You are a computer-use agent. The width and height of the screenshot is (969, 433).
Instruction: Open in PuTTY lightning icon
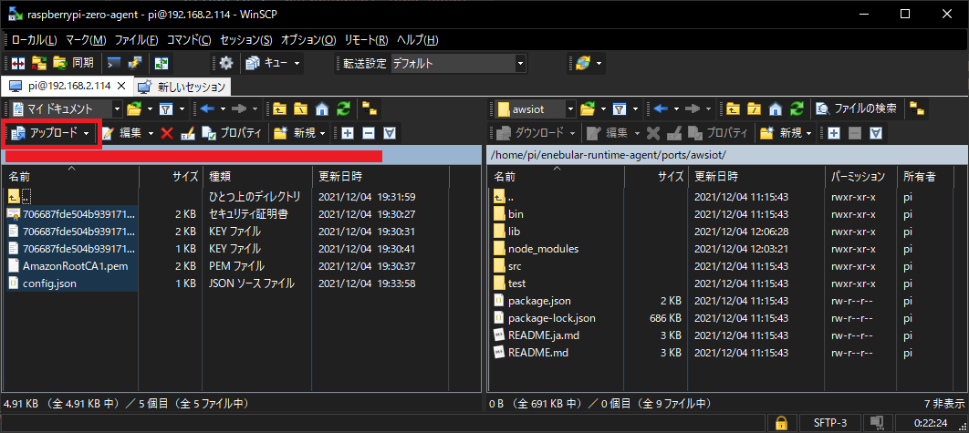pyautogui.click(x=135, y=63)
